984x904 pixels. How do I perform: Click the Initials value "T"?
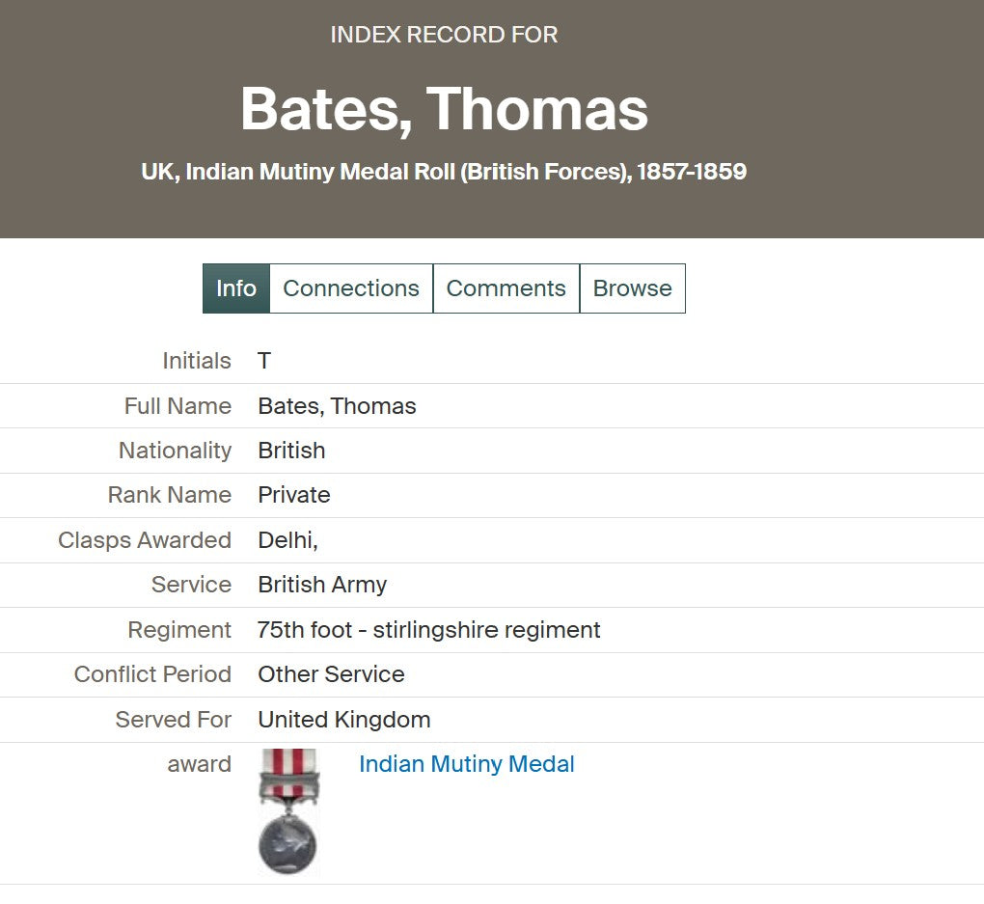pos(264,361)
